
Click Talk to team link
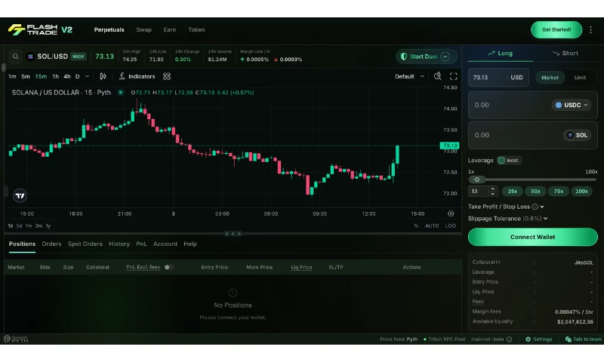[583, 339]
